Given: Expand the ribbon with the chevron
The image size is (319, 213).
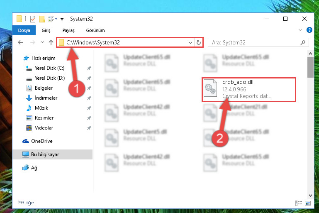Looking at the screenshot, I should [300, 30].
